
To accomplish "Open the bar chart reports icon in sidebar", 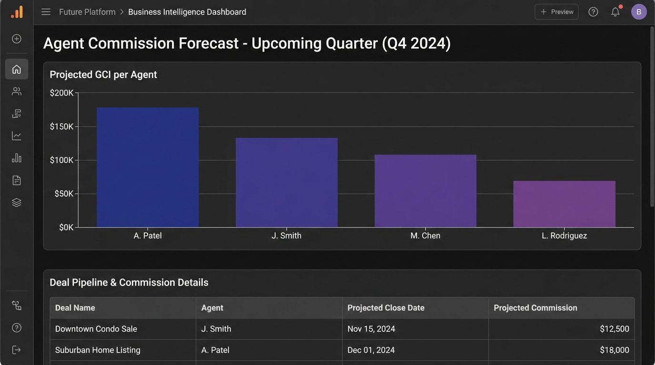I will pyautogui.click(x=16, y=157).
